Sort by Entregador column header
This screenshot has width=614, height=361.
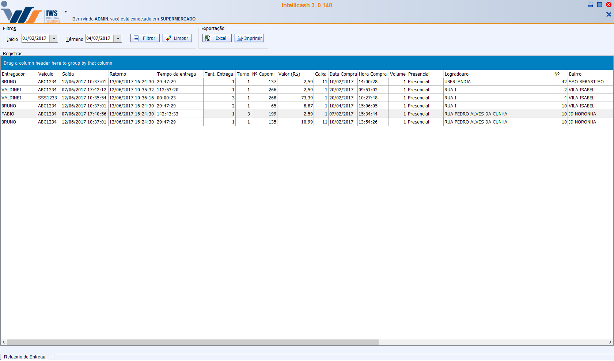click(x=14, y=74)
